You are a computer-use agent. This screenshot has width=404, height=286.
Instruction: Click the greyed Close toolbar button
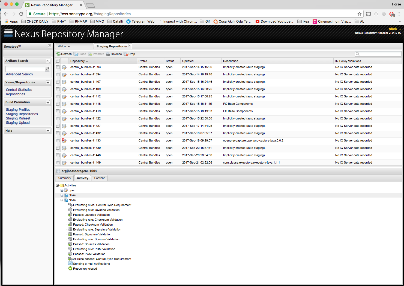(x=80, y=54)
